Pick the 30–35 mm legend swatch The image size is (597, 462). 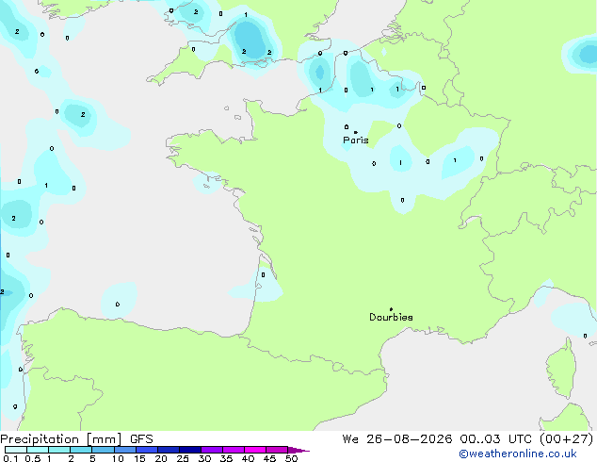(211, 450)
